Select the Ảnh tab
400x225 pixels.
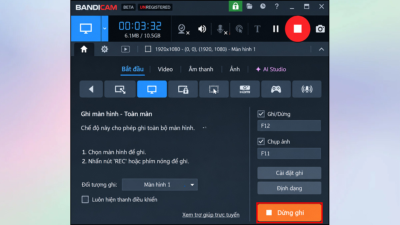click(235, 69)
